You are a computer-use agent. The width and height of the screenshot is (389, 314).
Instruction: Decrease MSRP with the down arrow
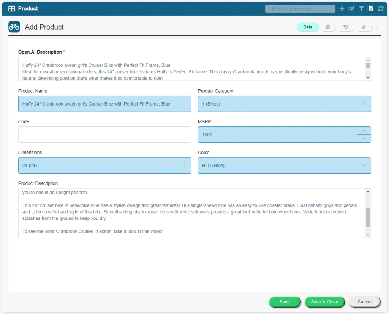tap(364, 139)
